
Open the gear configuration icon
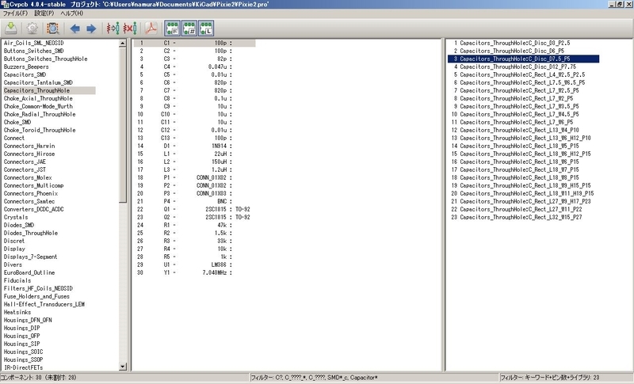[31, 29]
